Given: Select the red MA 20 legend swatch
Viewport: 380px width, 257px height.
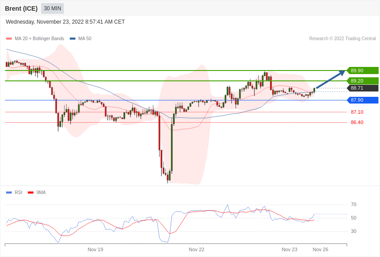Looking at the screenshot, I should click(9, 39).
